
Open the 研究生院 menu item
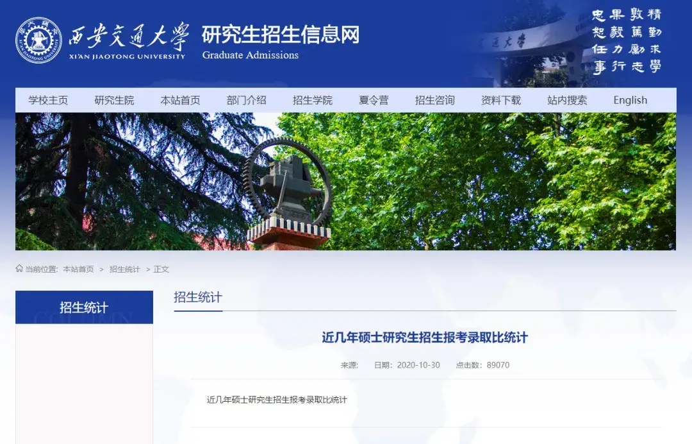tap(114, 99)
